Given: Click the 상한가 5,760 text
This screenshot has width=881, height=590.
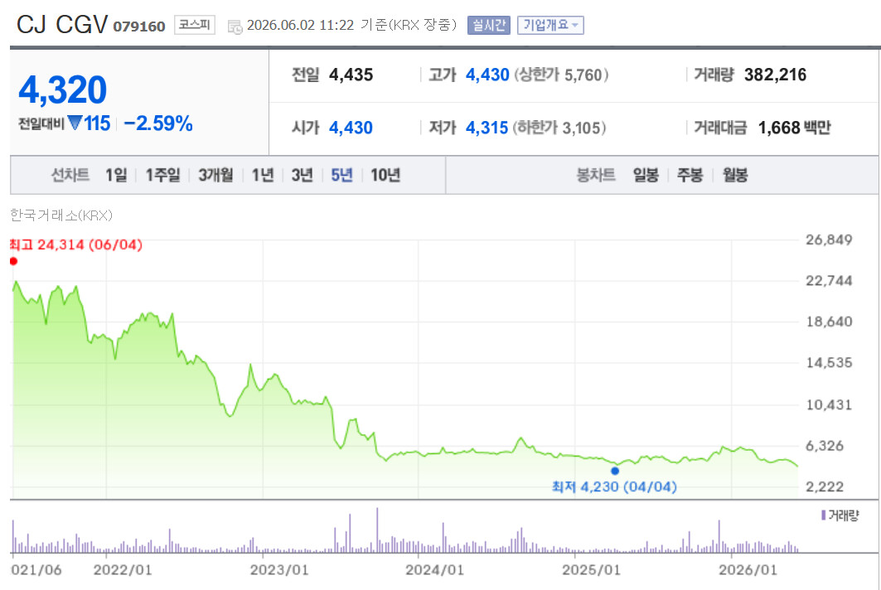Looking at the screenshot, I should click(561, 75).
